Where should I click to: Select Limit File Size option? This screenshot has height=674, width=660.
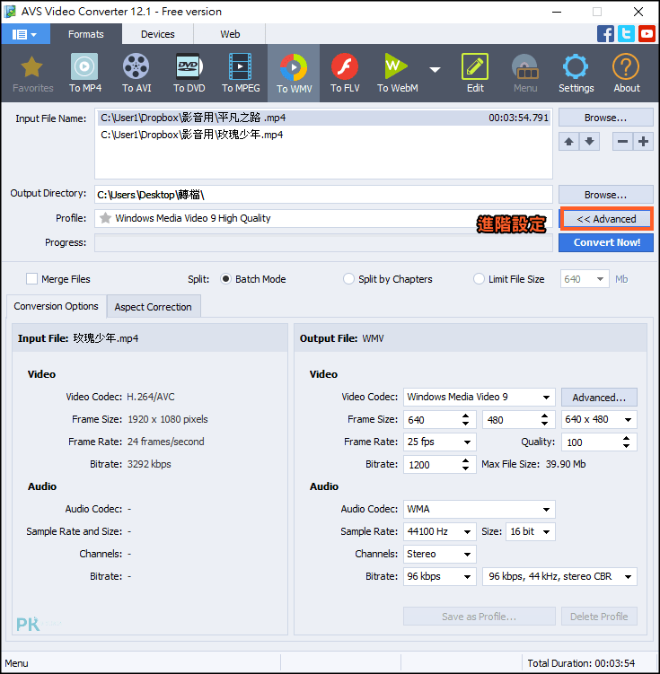tap(479, 279)
